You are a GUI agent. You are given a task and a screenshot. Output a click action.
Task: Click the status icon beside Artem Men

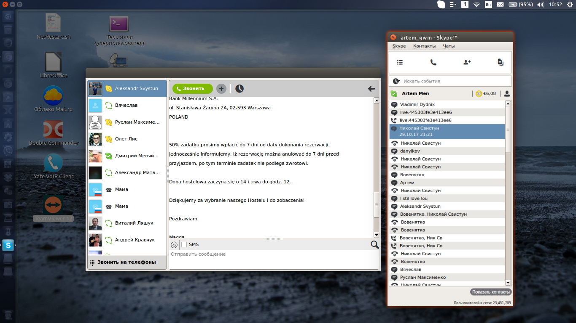394,93
